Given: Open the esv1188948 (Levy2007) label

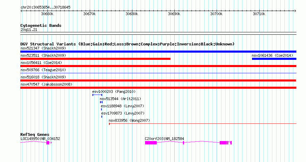Looking at the screenshot, I should (x=122, y=106).
